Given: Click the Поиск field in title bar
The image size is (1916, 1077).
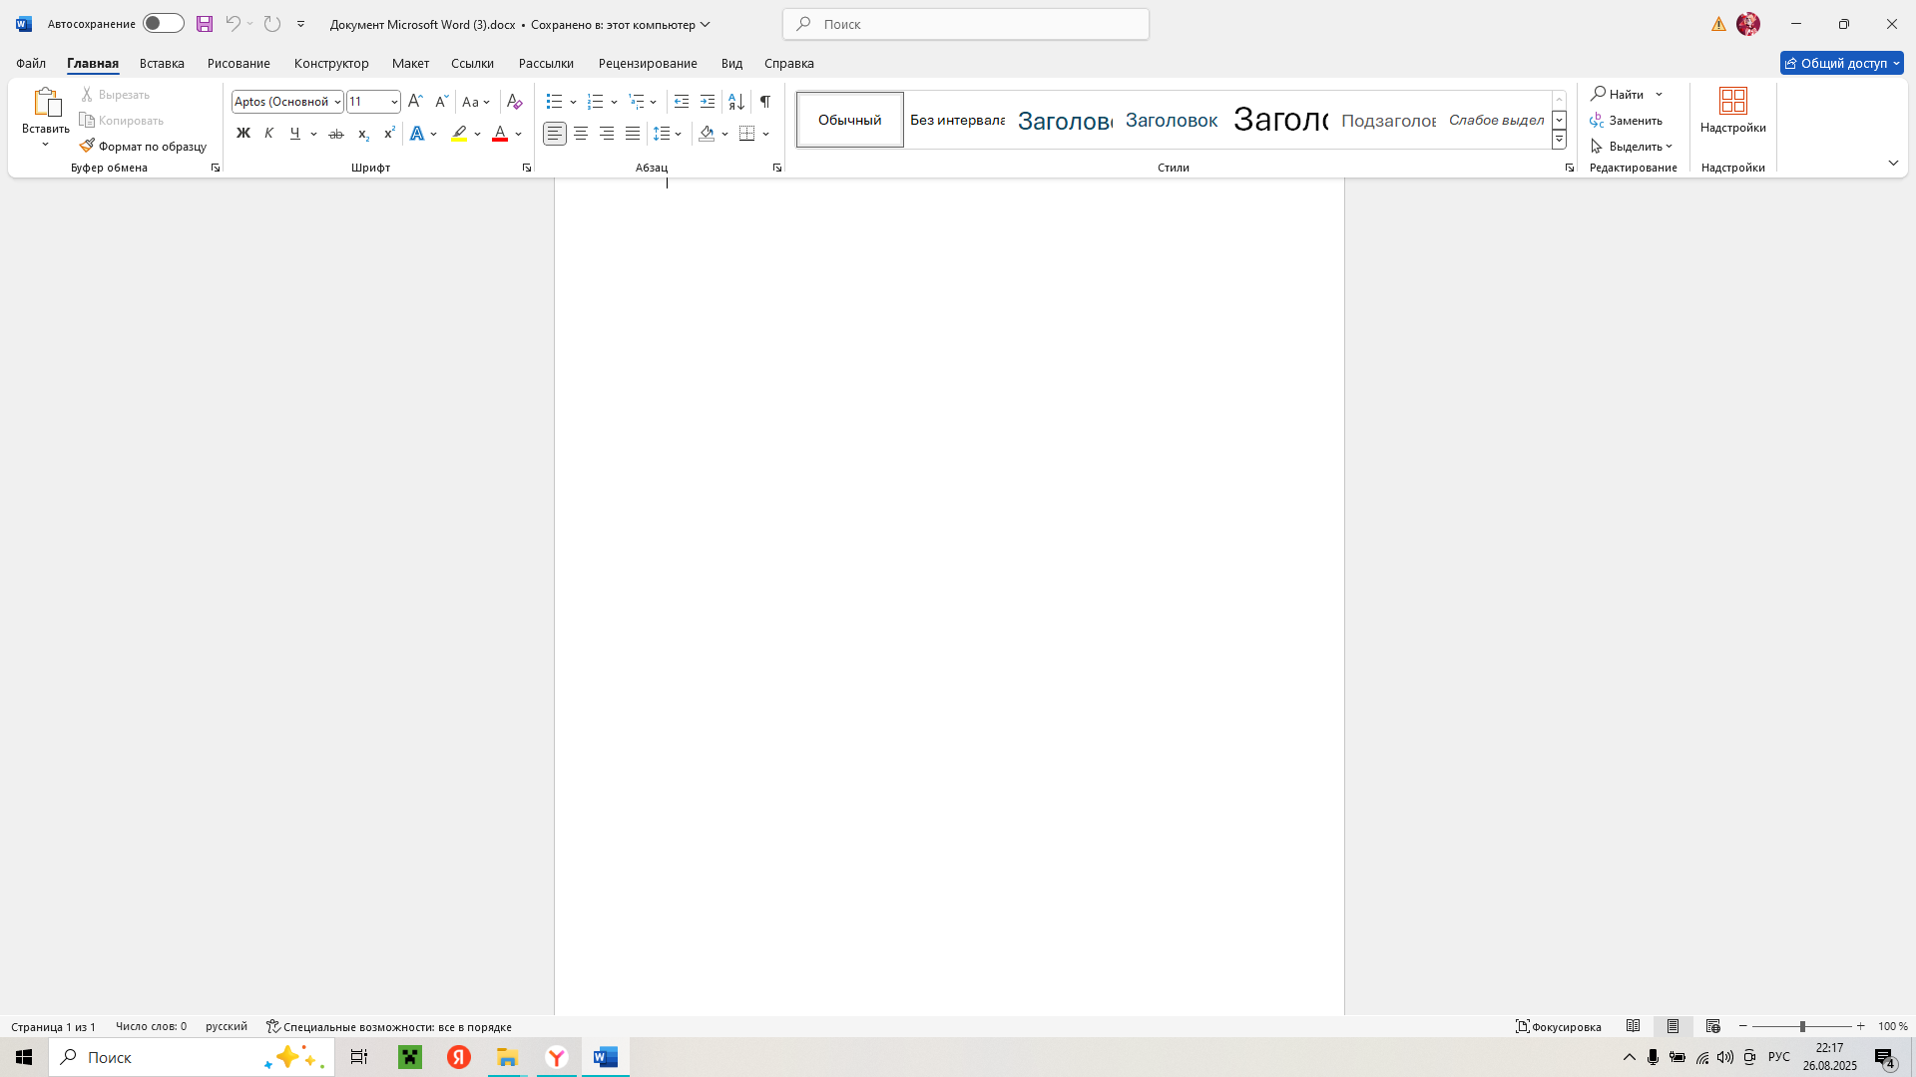Looking at the screenshot, I should coord(965,24).
